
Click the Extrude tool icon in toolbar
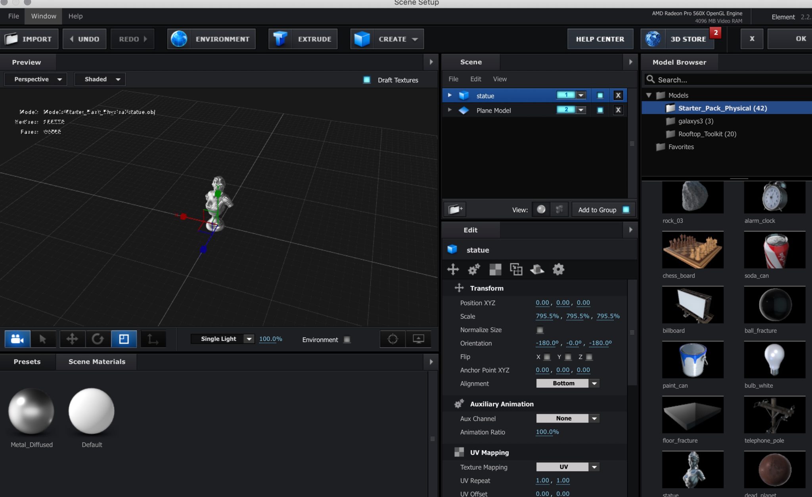pos(282,38)
